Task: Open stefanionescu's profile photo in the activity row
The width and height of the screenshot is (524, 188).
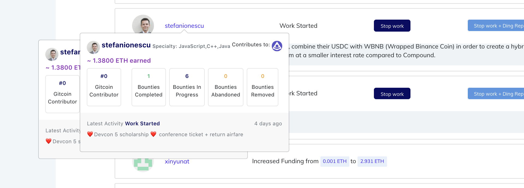Action: 143,24
